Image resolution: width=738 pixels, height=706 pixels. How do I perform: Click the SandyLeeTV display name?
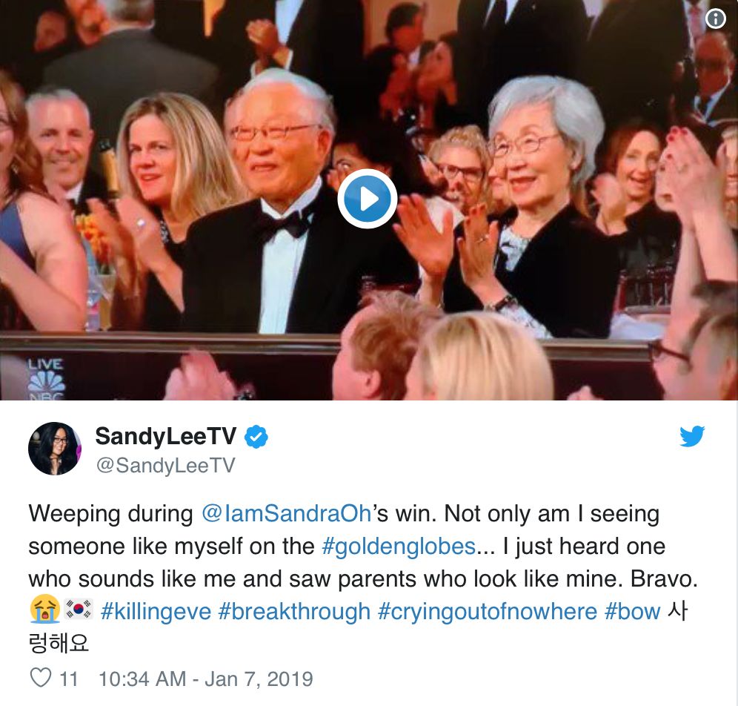click(x=166, y=436)
